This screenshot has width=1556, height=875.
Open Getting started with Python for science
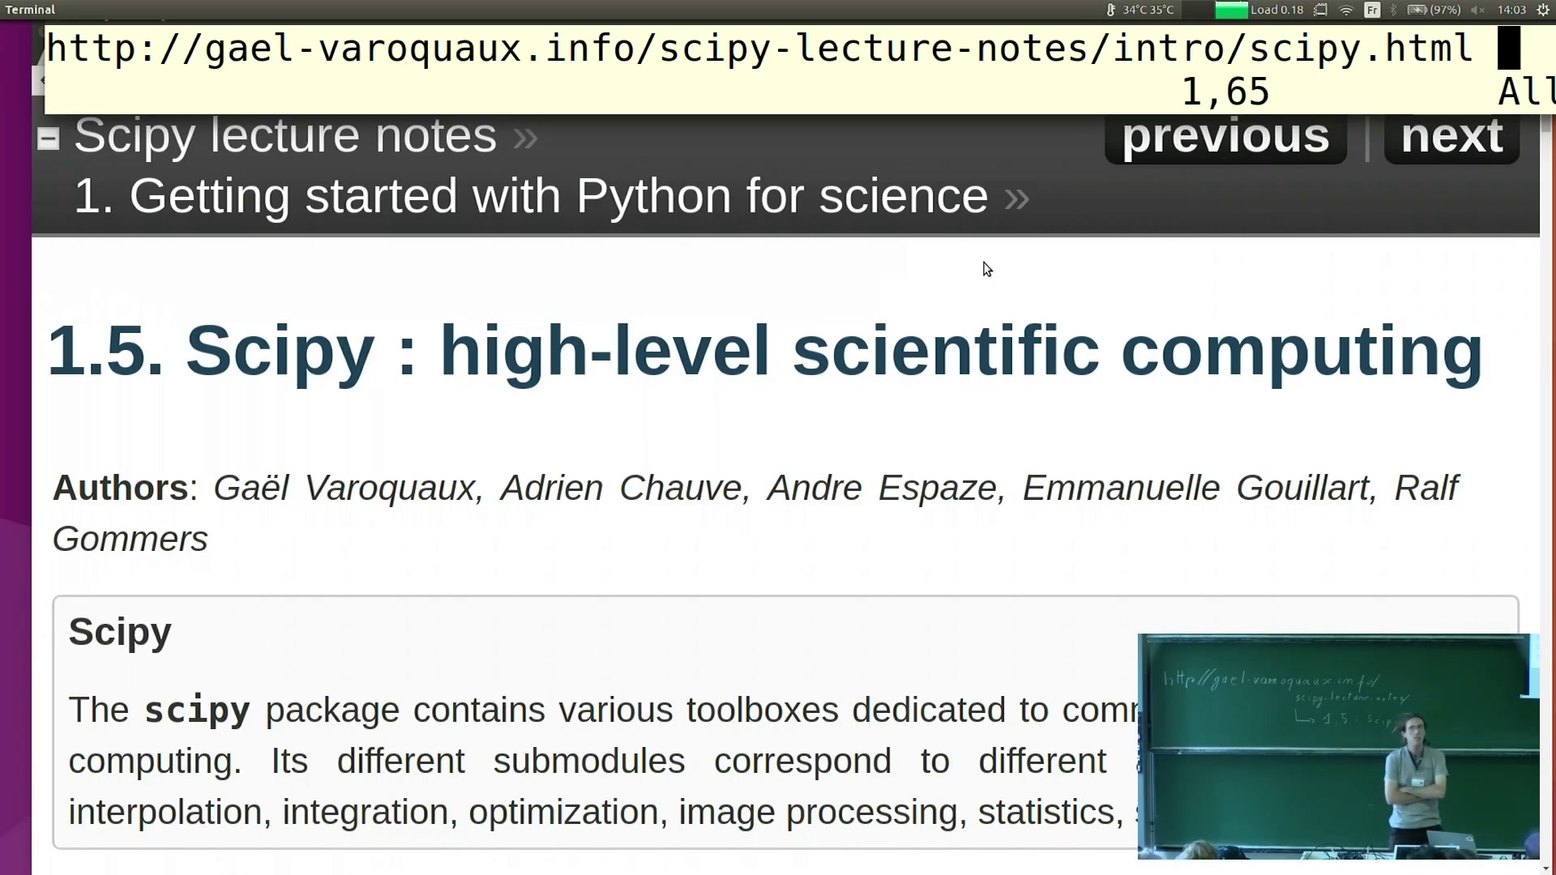(x=531, y=196)
